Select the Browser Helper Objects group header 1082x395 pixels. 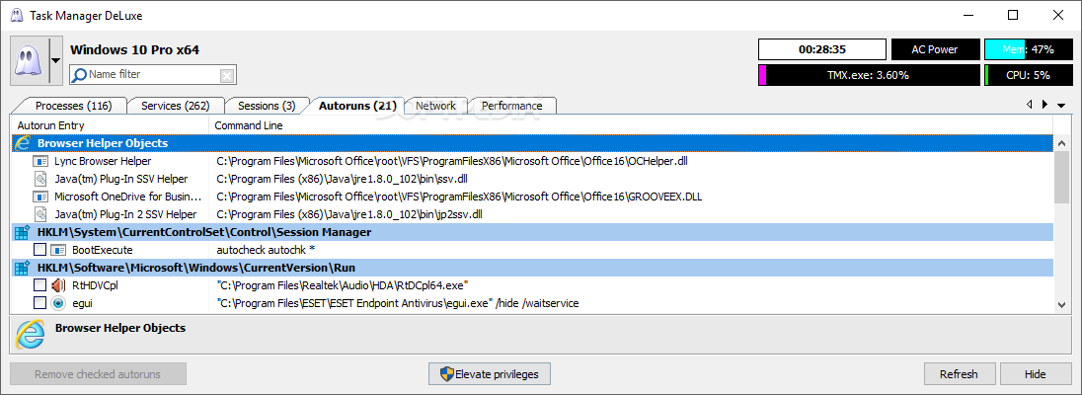coord(532,143)
